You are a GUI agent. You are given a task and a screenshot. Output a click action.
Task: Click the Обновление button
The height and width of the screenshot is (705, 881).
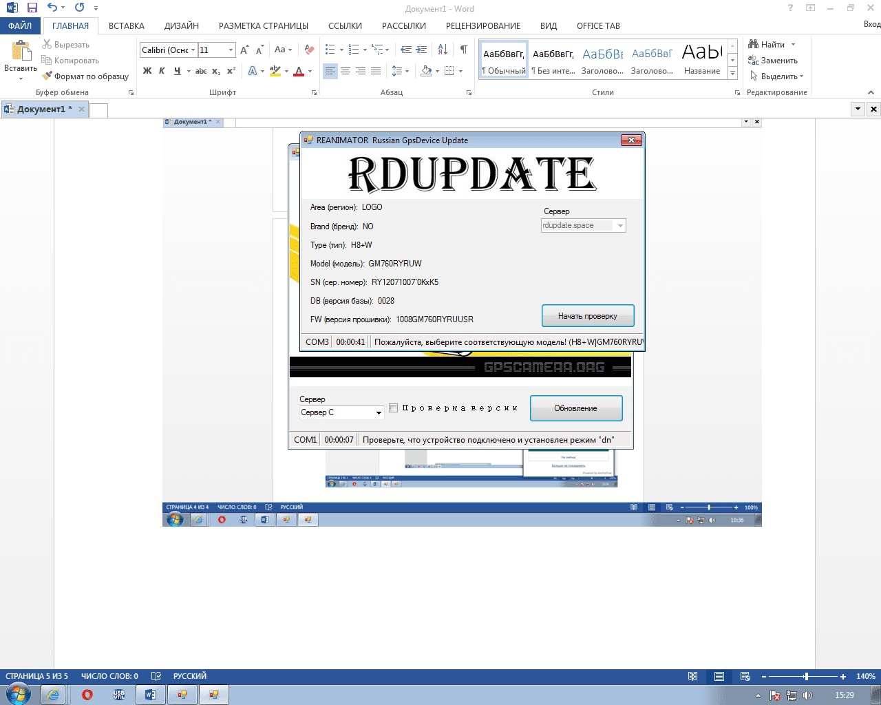click(x=576, y=408)
